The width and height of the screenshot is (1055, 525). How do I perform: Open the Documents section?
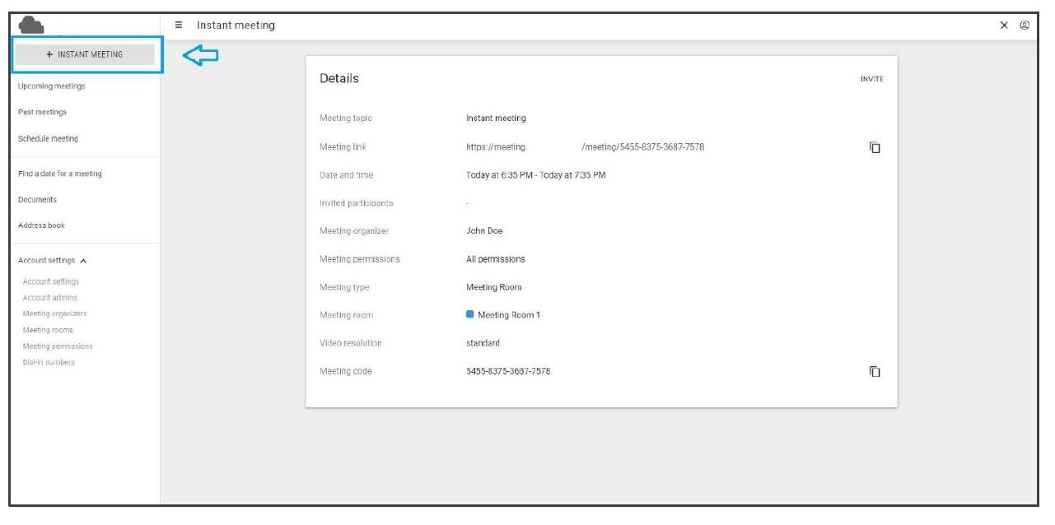click(x=37, y=200)
